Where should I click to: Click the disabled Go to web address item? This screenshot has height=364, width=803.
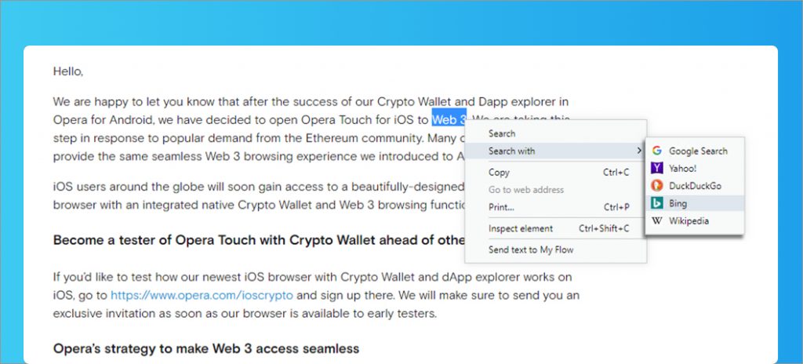556,190
